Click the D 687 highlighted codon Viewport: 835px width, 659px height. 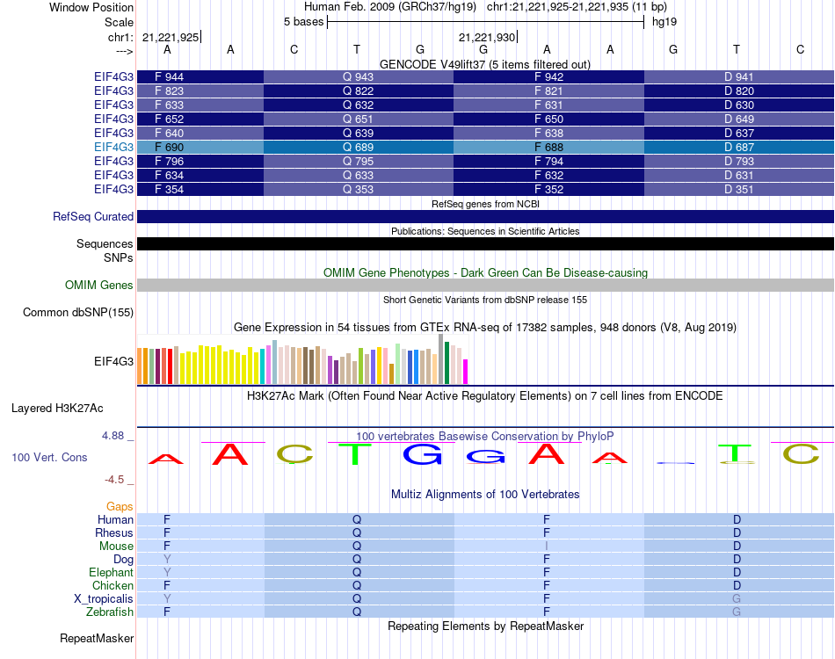click(739, 147)
